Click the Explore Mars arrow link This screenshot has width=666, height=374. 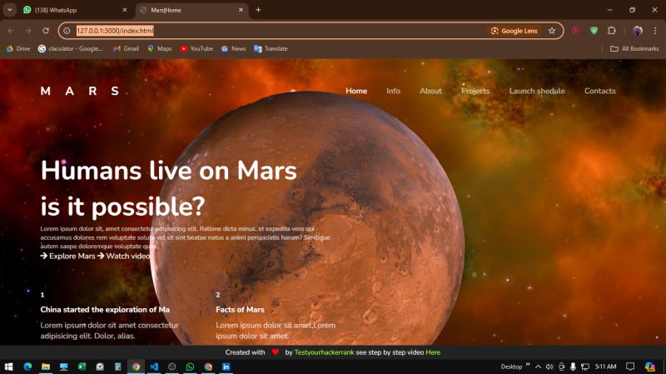pyautogui.click(x=68, y=256)
